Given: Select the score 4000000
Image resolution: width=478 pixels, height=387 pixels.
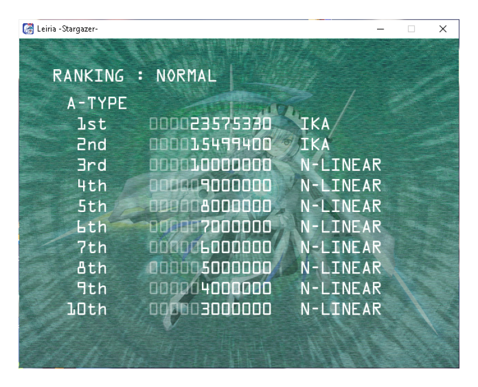Looking at the screenshot, I should click(236, 288).
